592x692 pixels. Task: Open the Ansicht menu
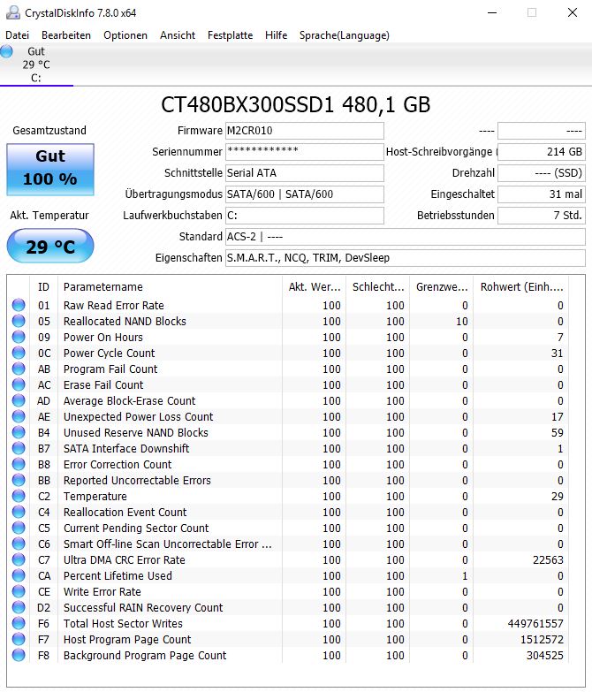point(178,35)
